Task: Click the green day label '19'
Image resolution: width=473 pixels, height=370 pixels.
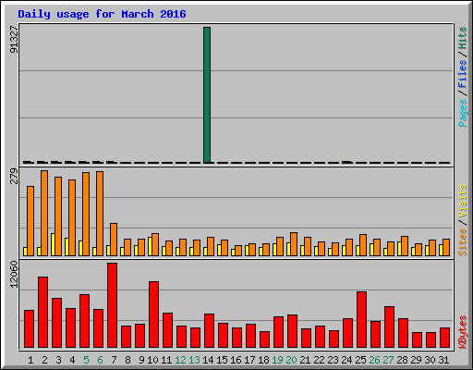Action: [277, 360]
